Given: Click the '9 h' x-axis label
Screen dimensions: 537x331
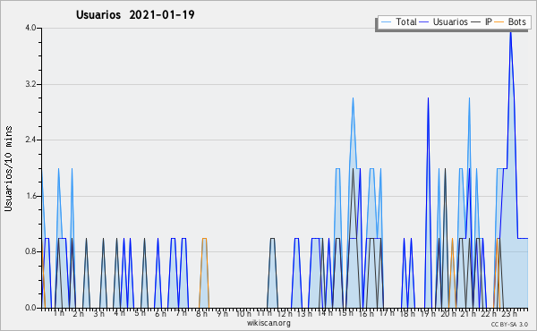Looking at the screenshot, I should pos(222,313).
